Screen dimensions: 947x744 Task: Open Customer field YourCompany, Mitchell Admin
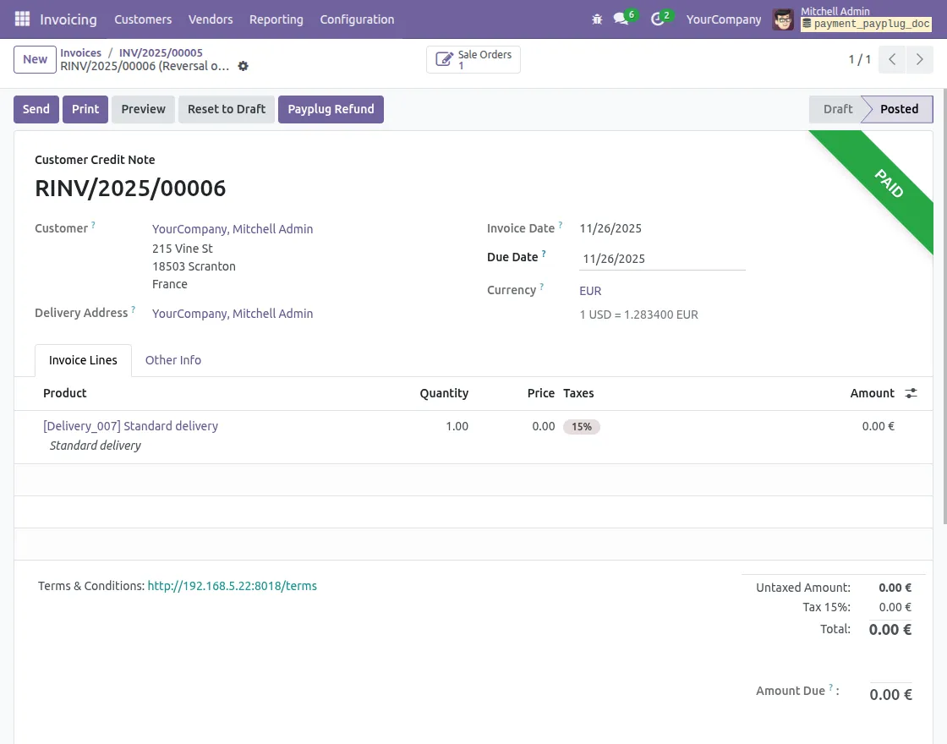(x=233, y=228)
